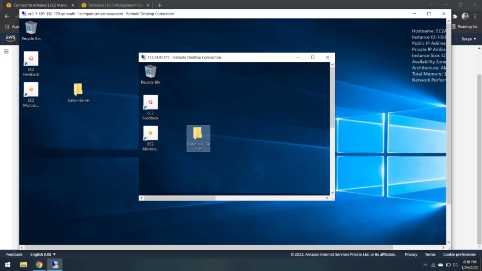The width and height of the screenshot is (482, 271).
Task: Click the volume icon in system tray
Action: [455, 264]
